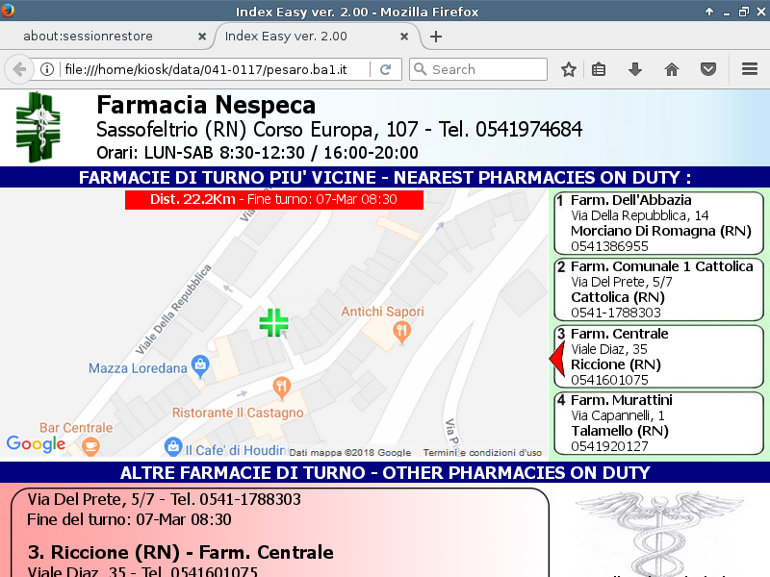This screenshot has width=770, height=577.
Task: Select pharmacy 2 Farm. Comunale 1 Cattolica
Action: click(x=658, y=288)
